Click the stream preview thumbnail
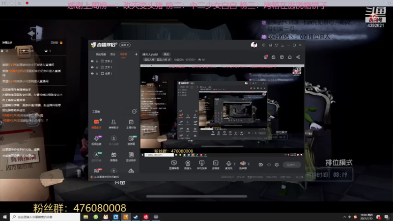 (222, 110)
